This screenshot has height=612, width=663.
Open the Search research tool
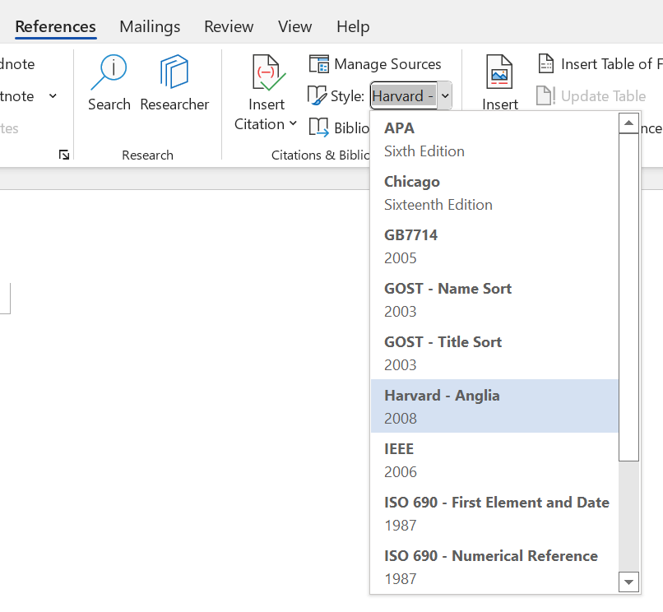109,83
